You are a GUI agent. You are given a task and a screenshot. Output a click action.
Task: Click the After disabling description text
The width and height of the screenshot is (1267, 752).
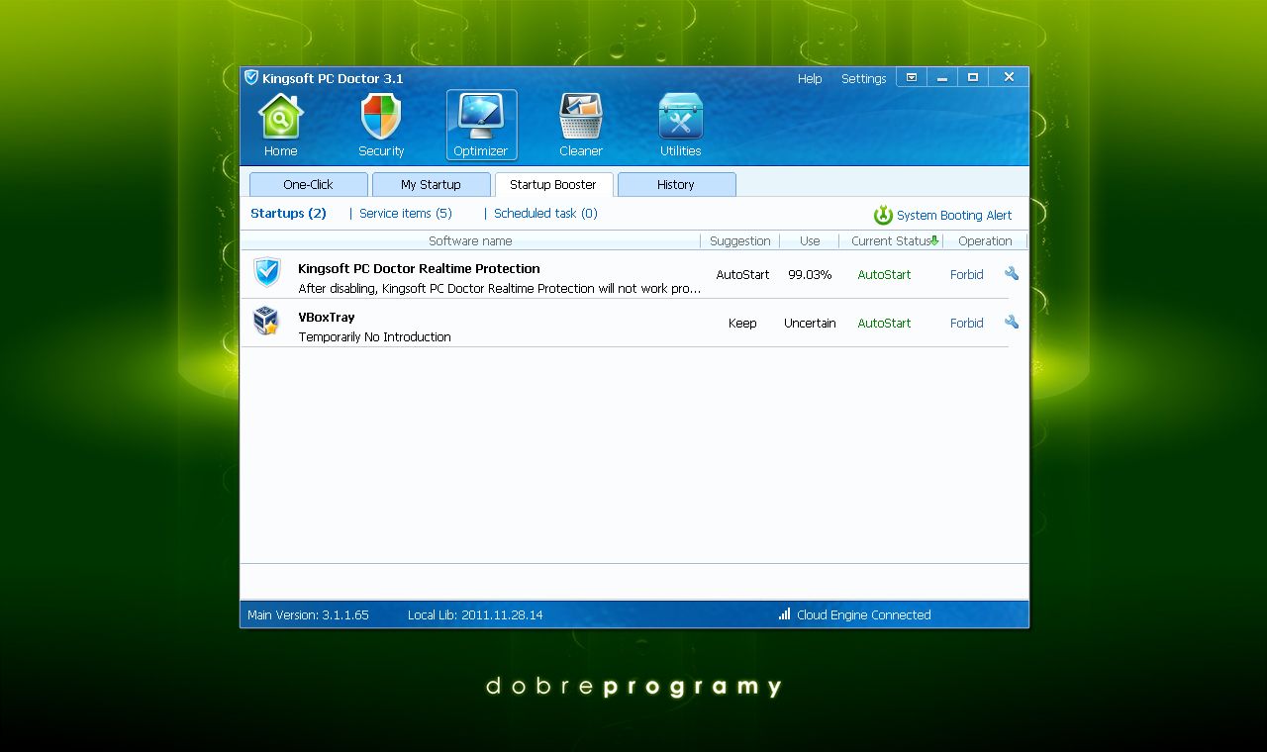point(500,288)
